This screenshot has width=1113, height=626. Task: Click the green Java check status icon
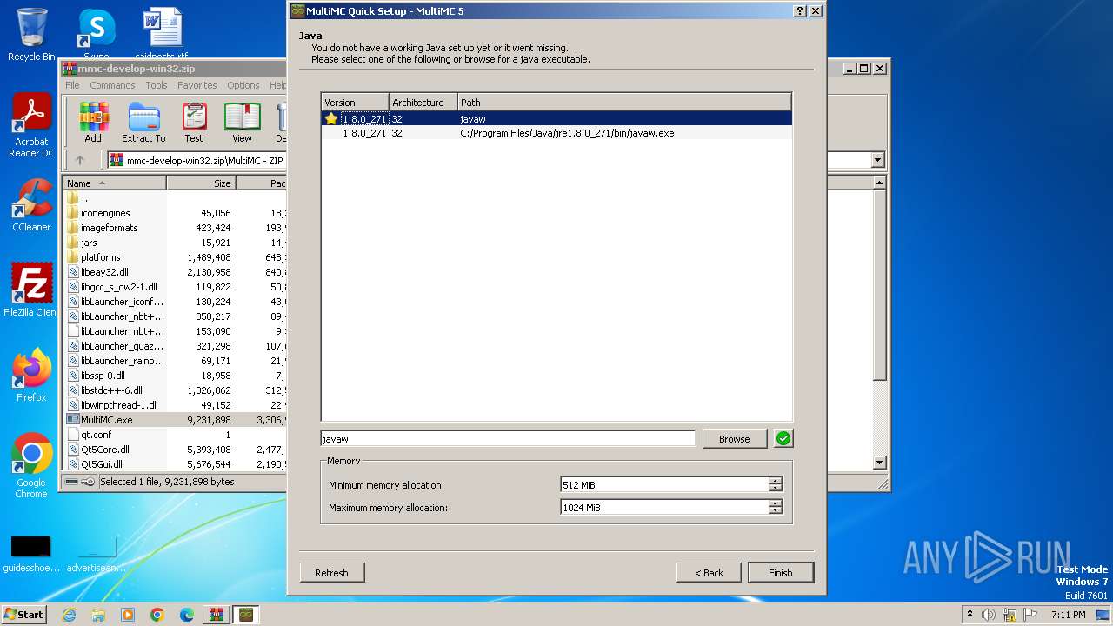[x=783, y=439]
